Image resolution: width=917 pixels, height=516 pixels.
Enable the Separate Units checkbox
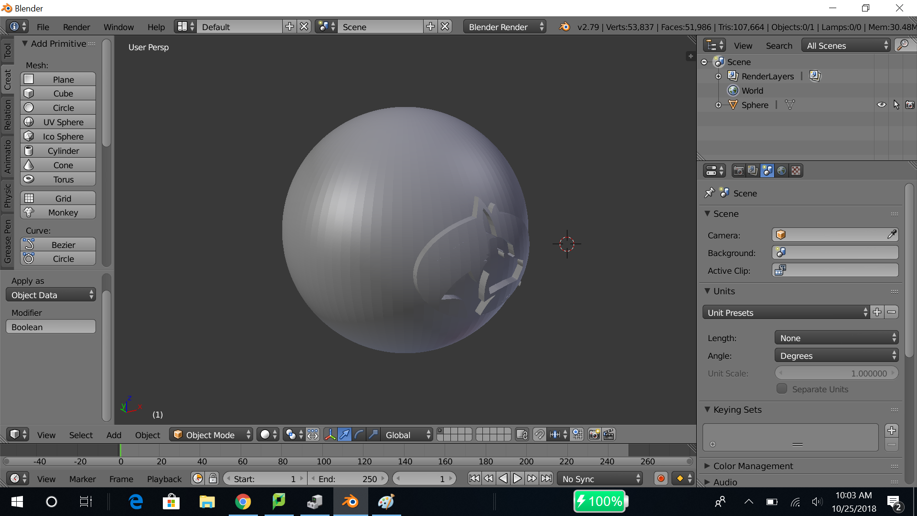point(782,389)
